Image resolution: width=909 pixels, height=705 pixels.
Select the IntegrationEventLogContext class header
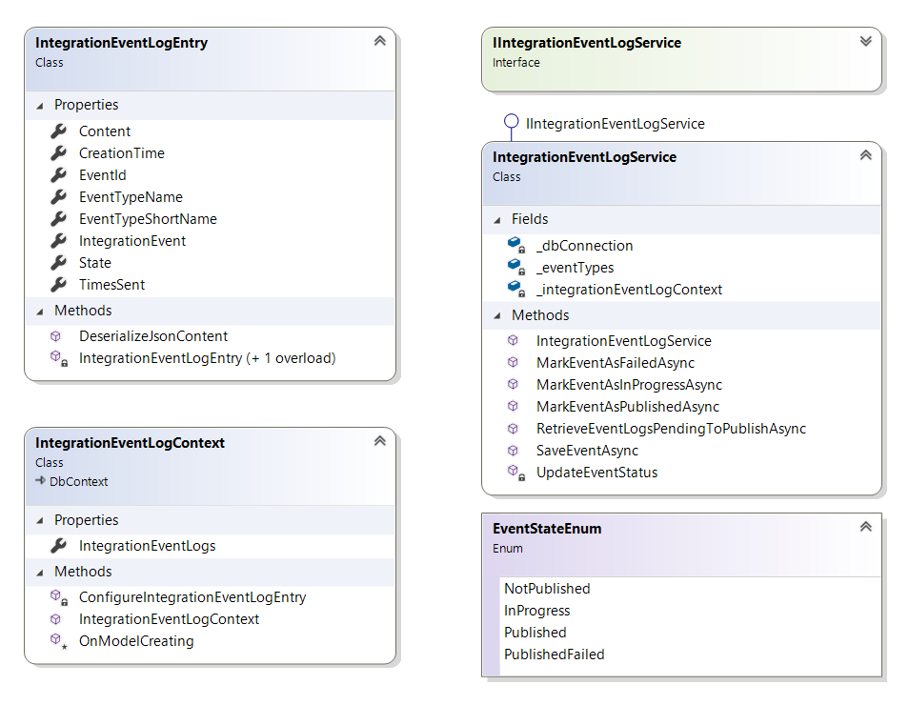click(130, 443)
